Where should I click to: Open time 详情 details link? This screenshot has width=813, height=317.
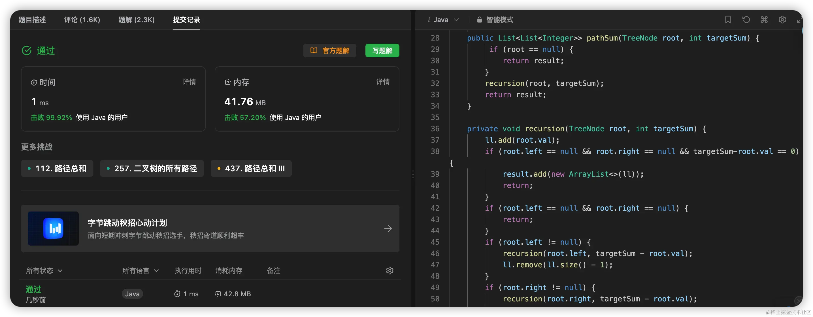pos(189,82)
